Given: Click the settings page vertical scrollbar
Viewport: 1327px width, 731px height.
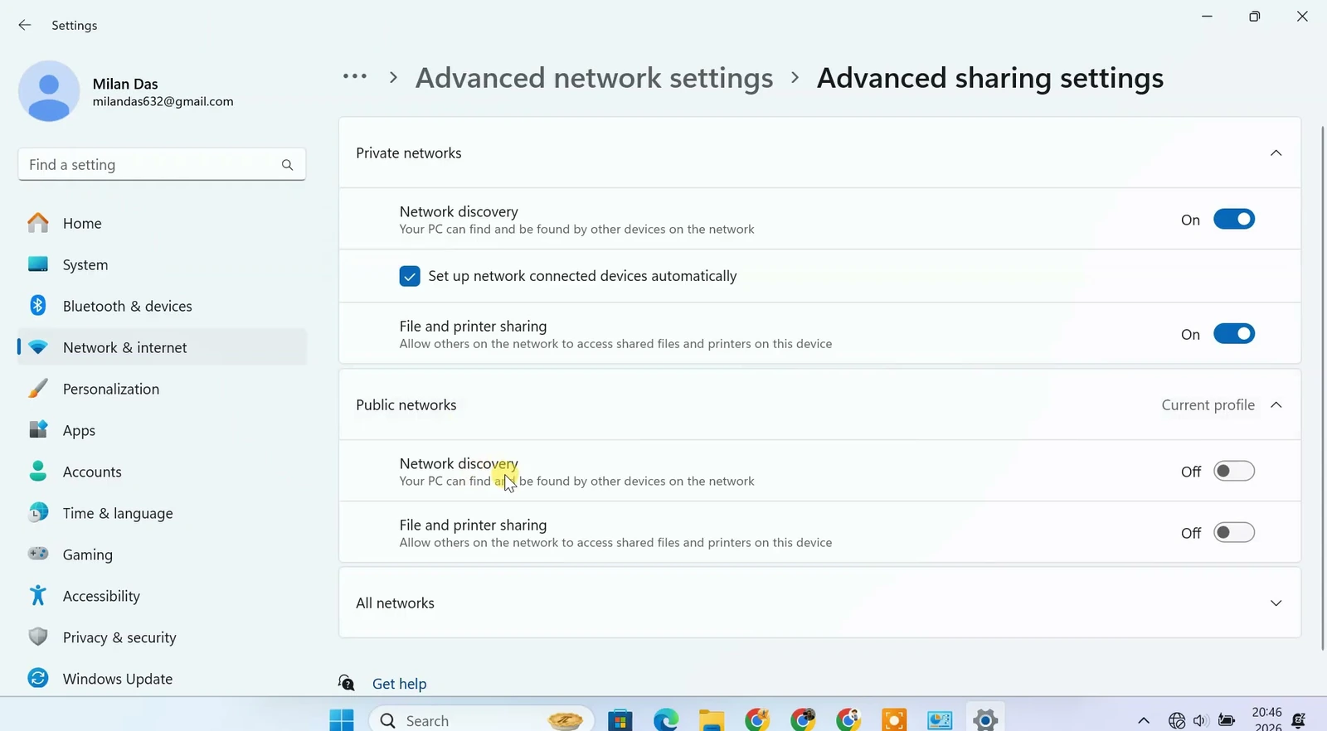Looking at the screenshot, I should point(1322,390).
